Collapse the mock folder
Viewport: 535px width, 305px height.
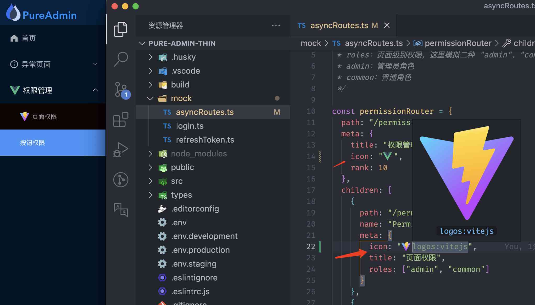tap(150, 98)
